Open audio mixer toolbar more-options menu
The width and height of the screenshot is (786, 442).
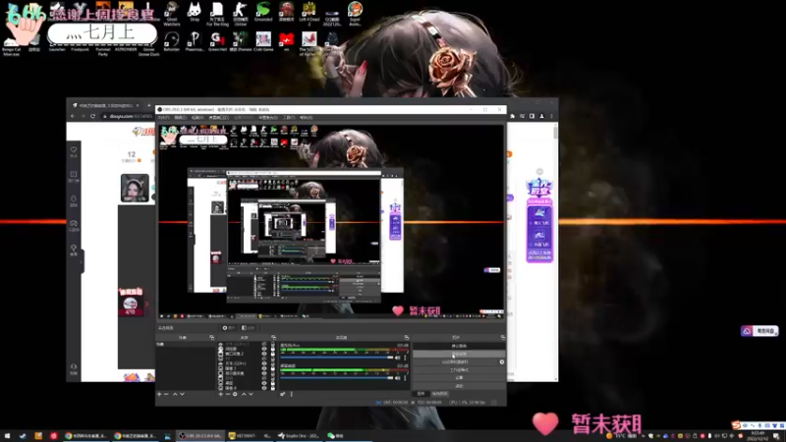(291, 394)
